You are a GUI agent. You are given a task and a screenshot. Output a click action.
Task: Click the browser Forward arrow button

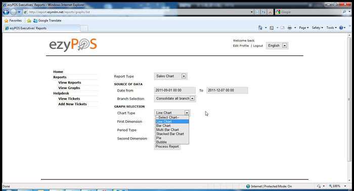14,12
